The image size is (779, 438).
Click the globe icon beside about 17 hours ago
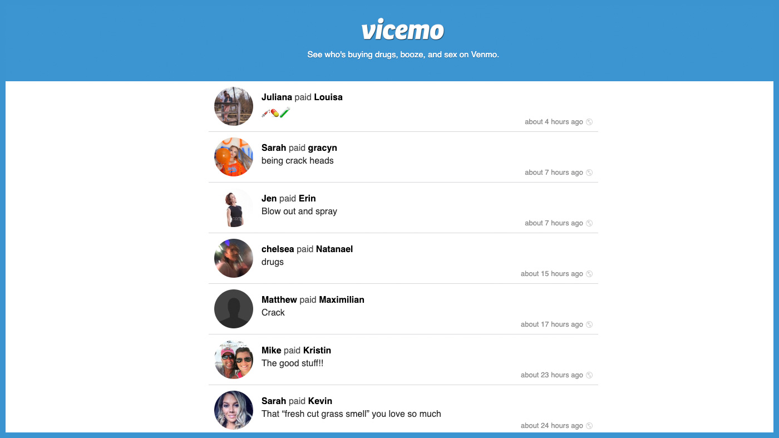click(589, 324)
